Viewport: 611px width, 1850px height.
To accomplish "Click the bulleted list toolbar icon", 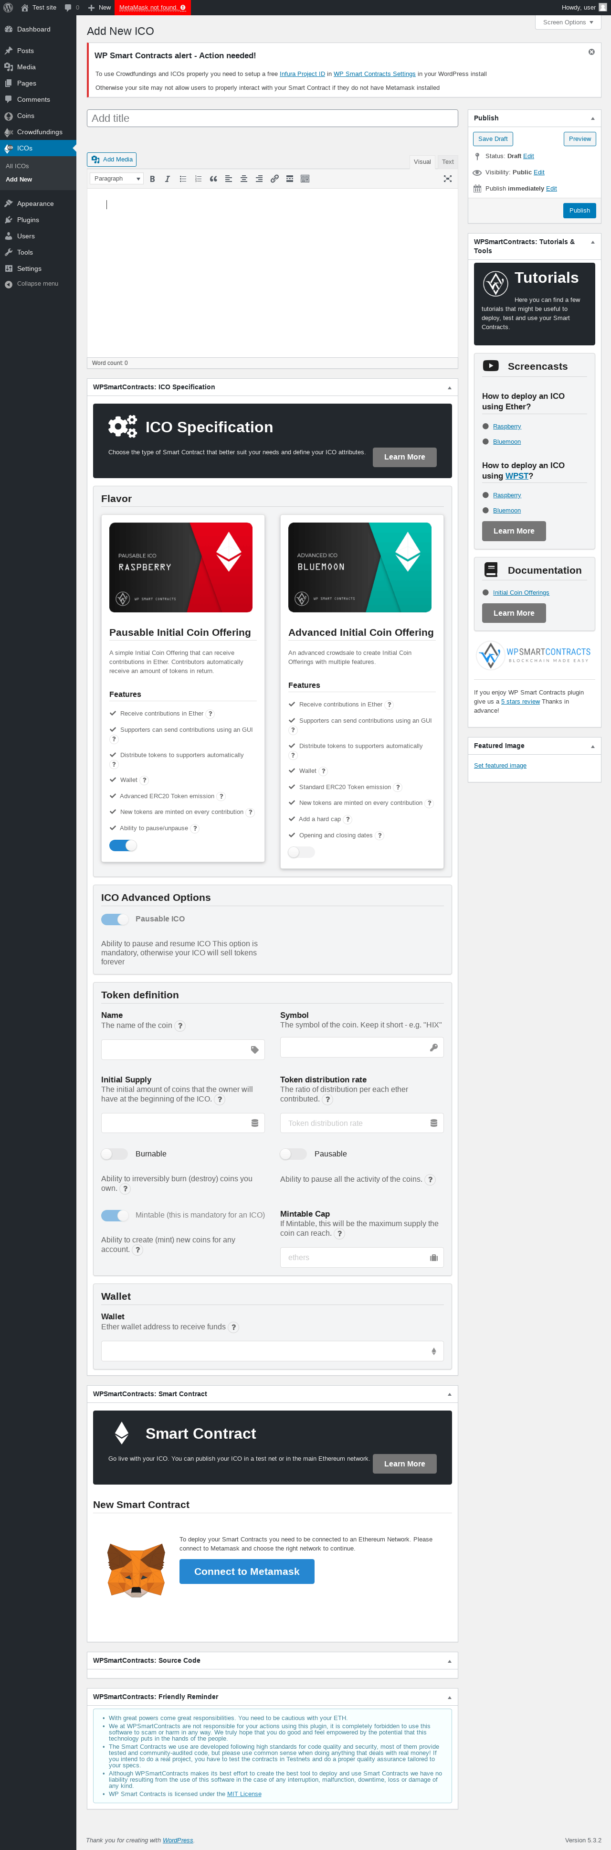I will [183, 179].
